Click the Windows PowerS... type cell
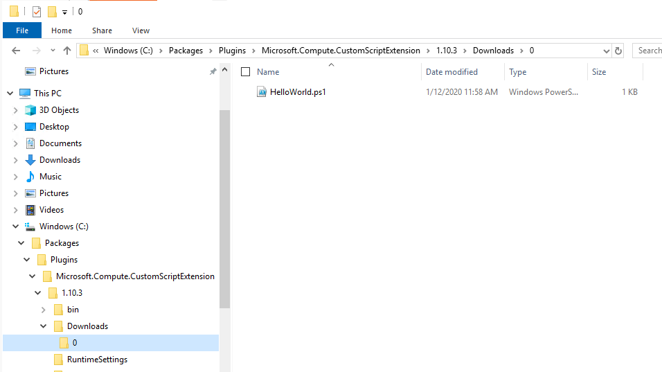The width and height of the screenshot is (662, 372). point(544,91)
